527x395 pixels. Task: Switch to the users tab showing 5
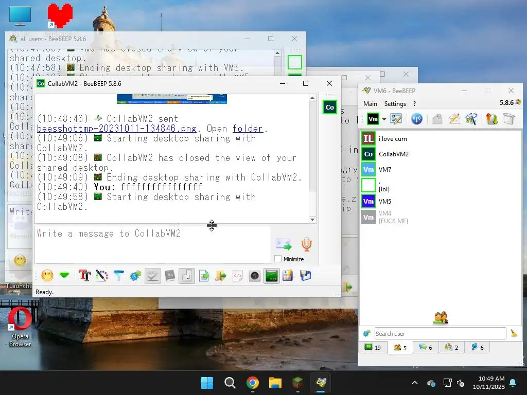[400, 347]
